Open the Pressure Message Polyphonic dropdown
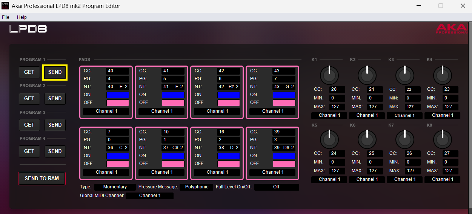The height and width of the screenshot is (214, 472). (x=197, y=187)
